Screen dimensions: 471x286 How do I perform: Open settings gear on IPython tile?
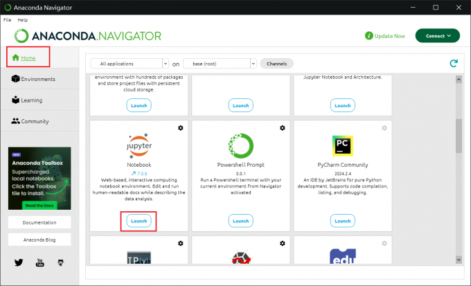(x=181, y=243)
